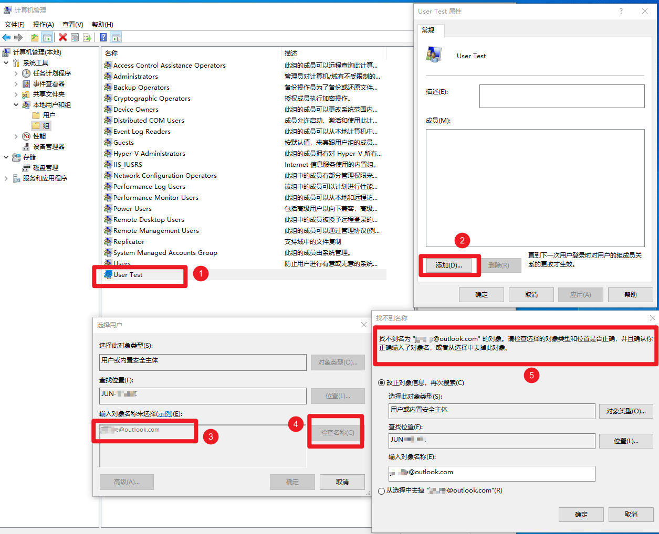
Task: Open the 帮助(H) menu
Action: (x=102, y=25)
